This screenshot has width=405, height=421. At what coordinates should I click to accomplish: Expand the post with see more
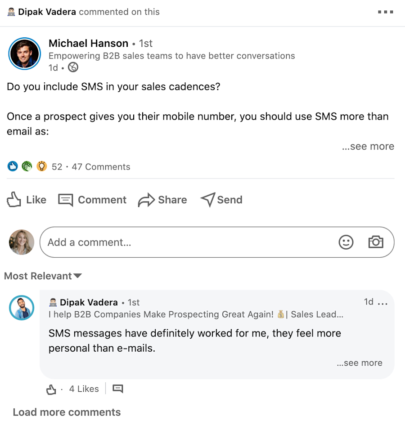(x=368, y=146)
